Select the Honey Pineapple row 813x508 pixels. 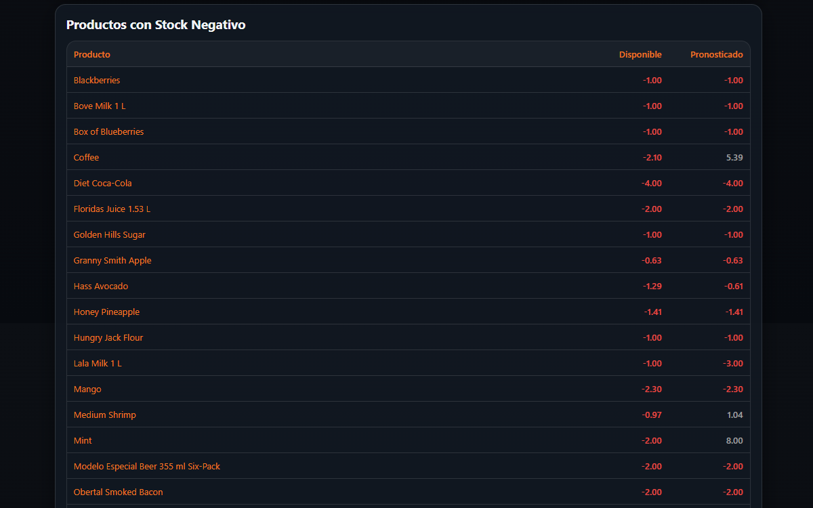click(x=106, y=312)
